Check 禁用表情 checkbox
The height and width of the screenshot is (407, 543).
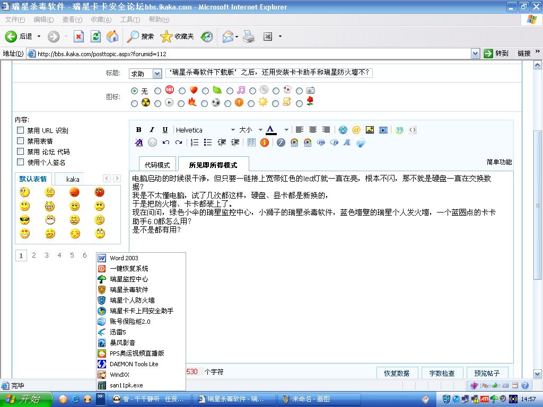(21, 141)
